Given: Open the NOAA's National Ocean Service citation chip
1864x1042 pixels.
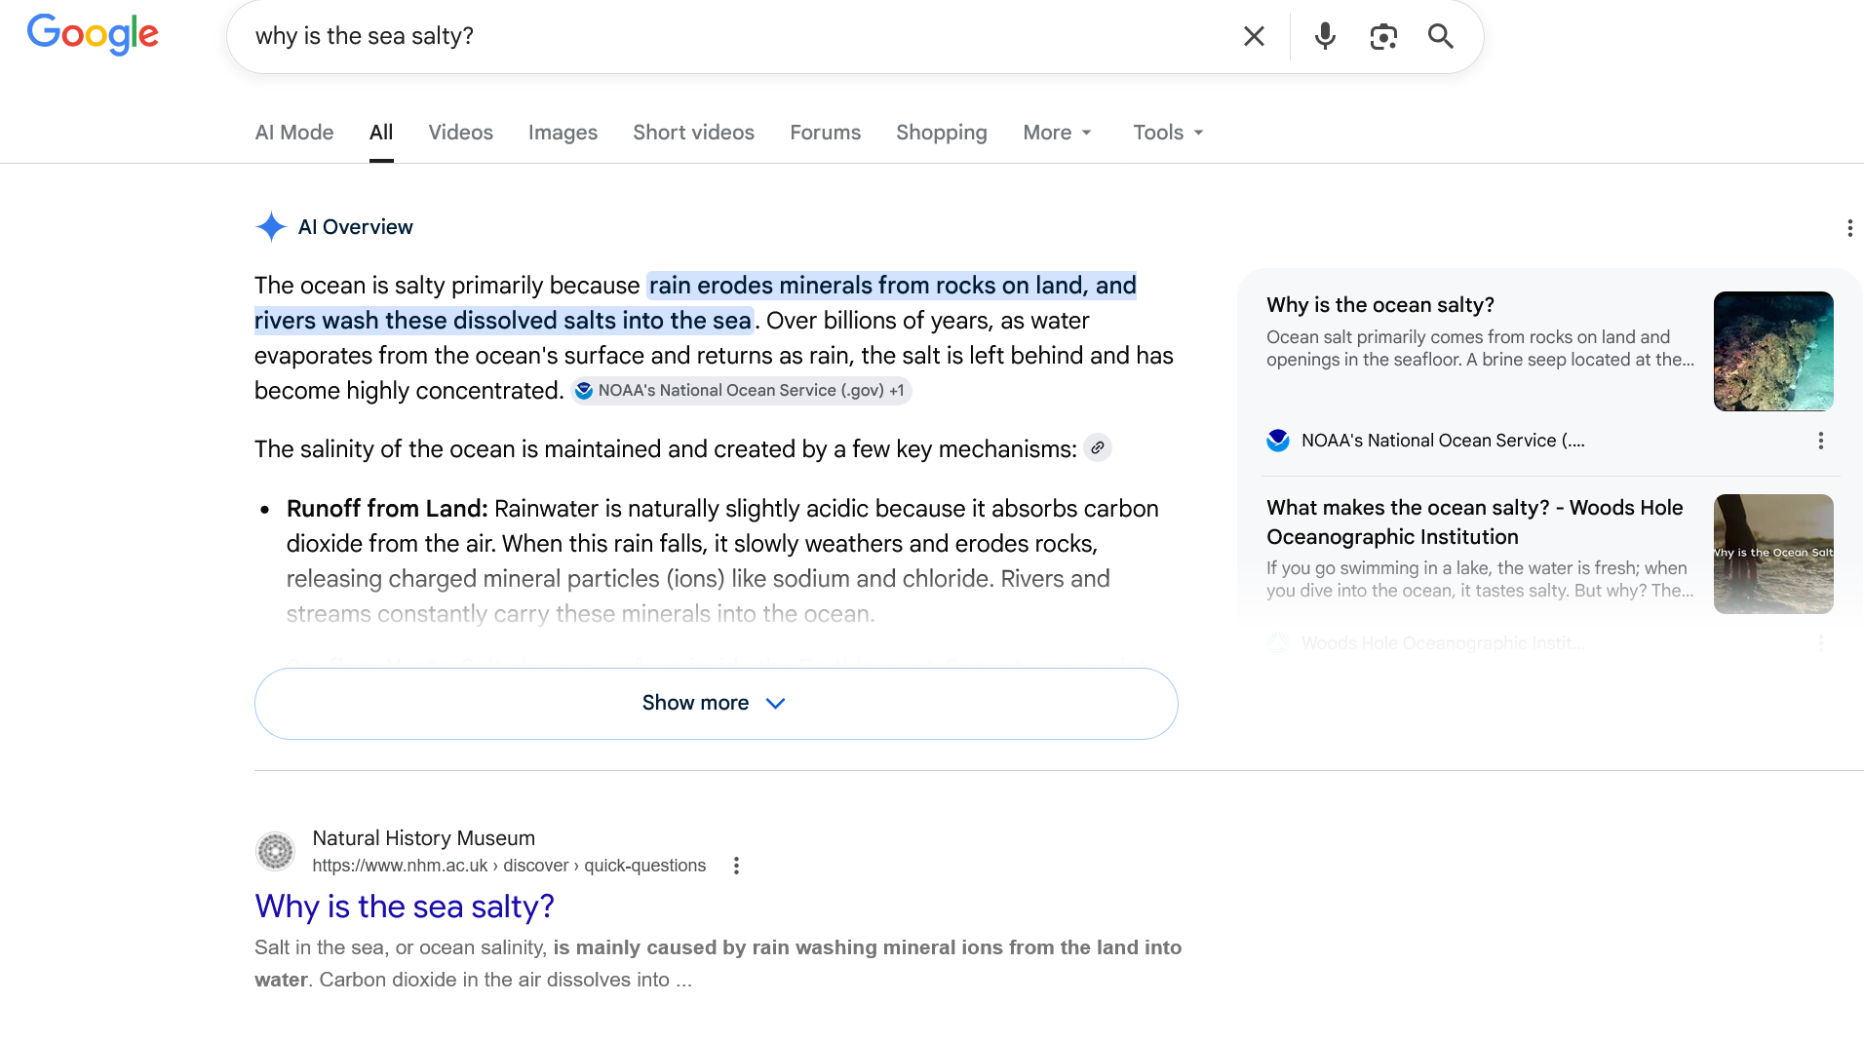Looking at the screenshot, I should [741, 391].
